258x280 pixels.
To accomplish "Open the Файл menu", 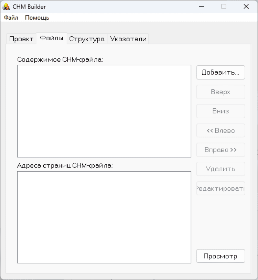I will (11, 18).
